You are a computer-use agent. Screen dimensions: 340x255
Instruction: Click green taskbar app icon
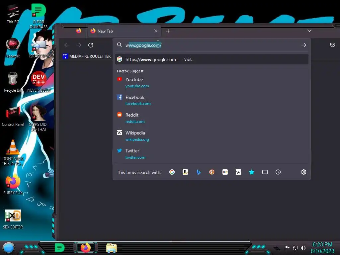60,248
